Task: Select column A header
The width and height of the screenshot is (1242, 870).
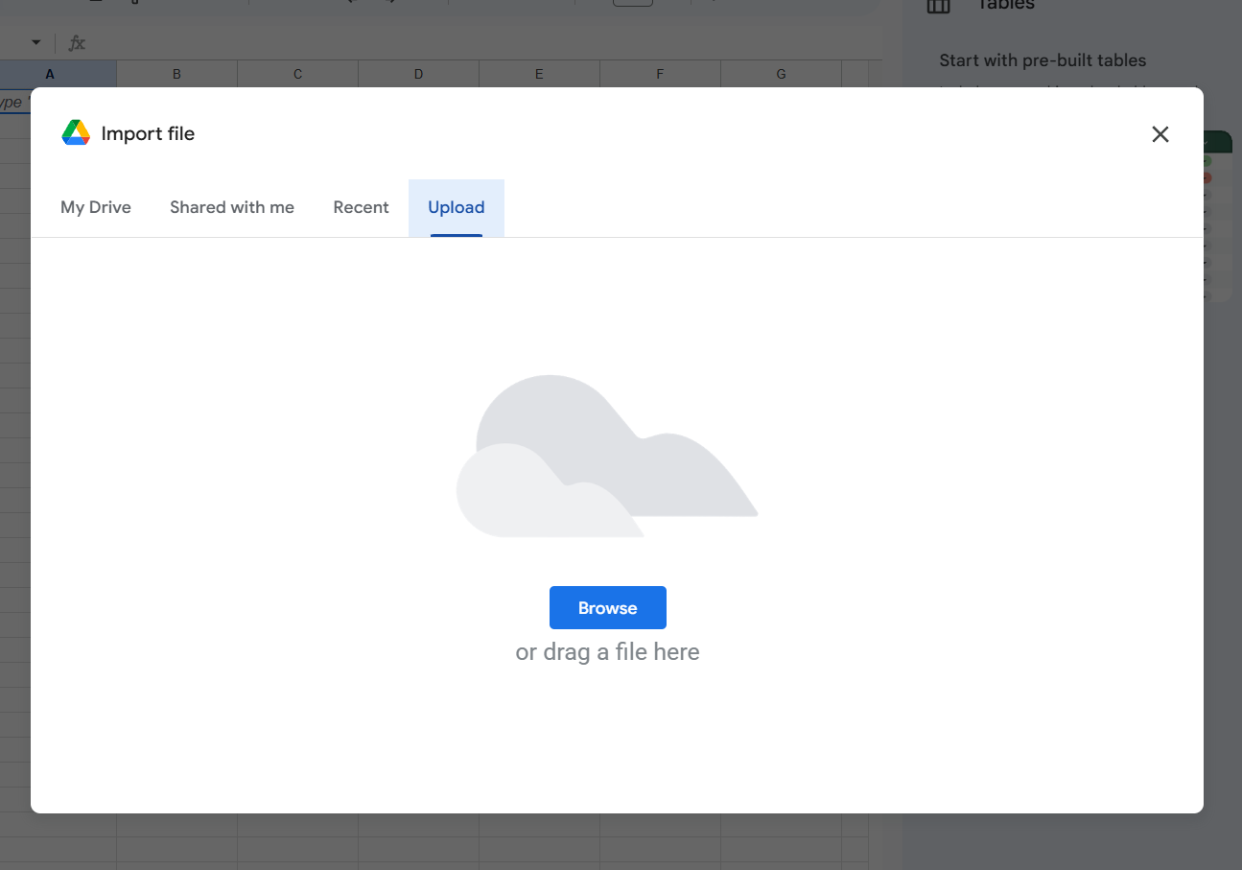Action: point(50,74)
